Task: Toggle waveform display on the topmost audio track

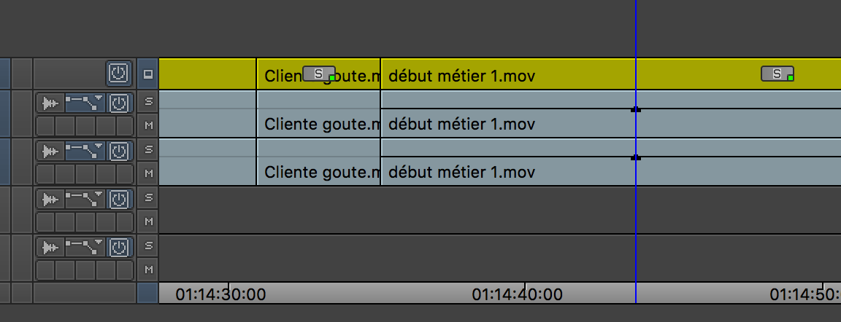Action: 50,103
